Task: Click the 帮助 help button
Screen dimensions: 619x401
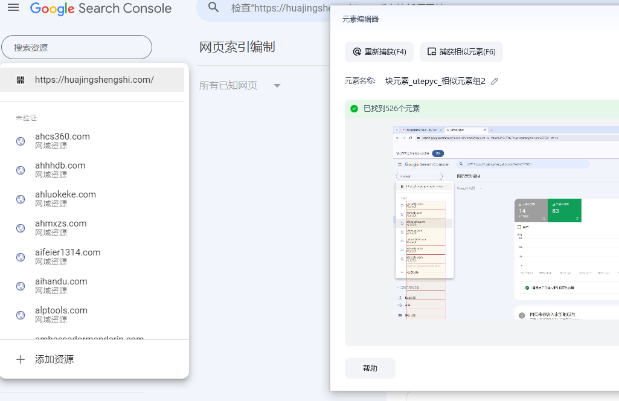Action: 370,368
